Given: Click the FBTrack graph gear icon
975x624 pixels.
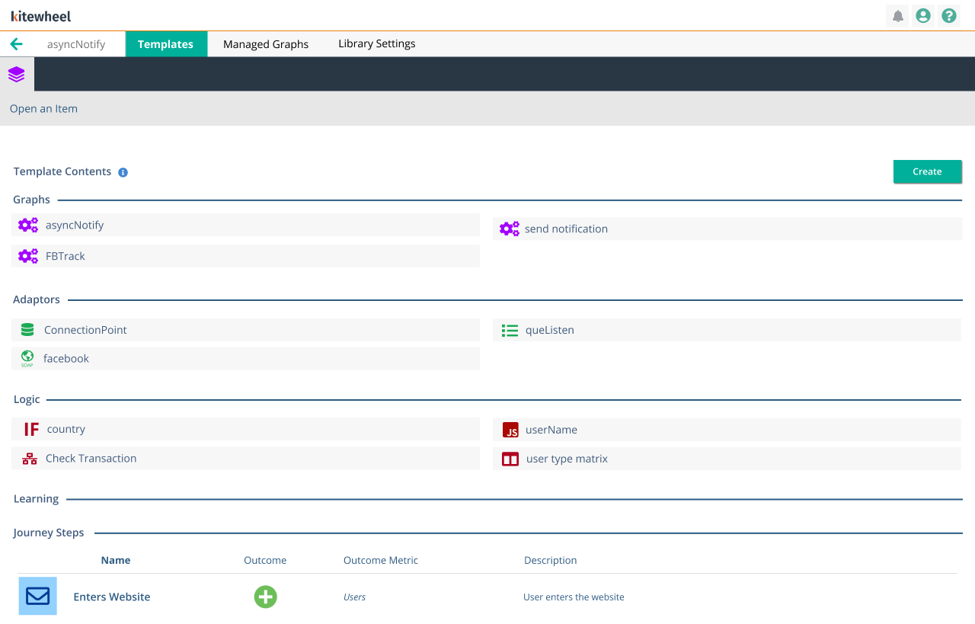Looking at the screenshot, I should pyautogui.click(x=28, y=256).
